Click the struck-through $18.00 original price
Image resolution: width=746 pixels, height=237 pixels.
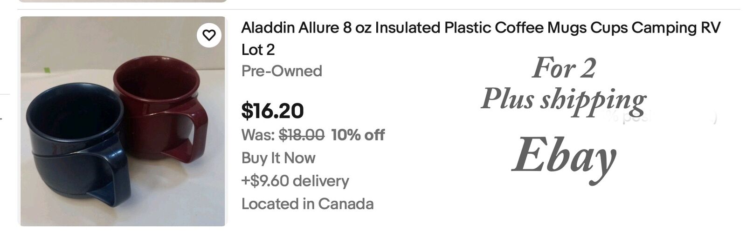pyautogui.click(x=301, y=135)
